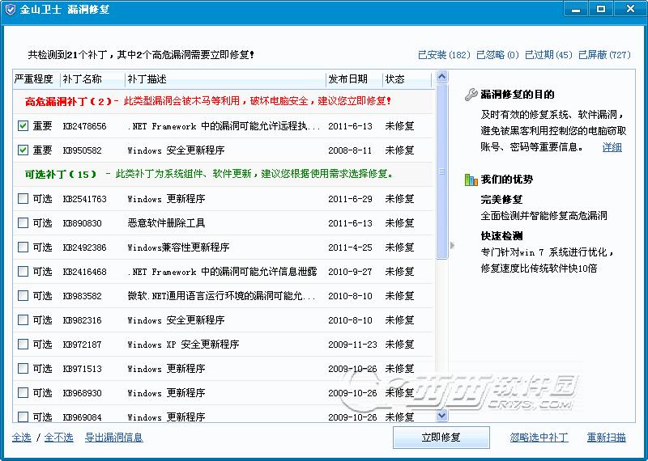Sort by the 严重程度 column header
The width and height of the screenshot is (648, 461).
point(34,79)
